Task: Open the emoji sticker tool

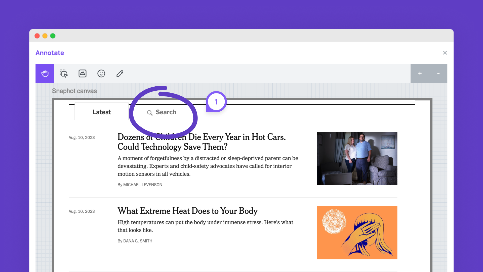Action: coord(101,74)
